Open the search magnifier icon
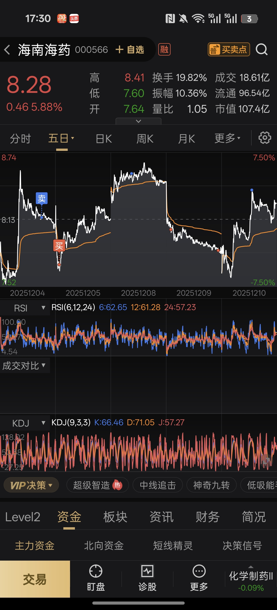Screen dimensions: 277x610 [261, 49]
